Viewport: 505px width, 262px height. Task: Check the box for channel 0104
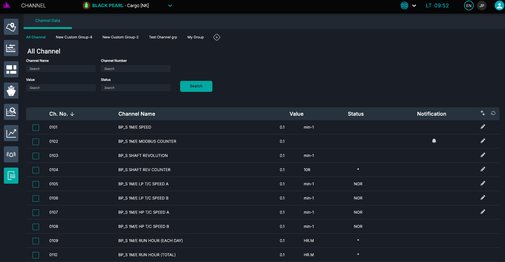point(36,170)
